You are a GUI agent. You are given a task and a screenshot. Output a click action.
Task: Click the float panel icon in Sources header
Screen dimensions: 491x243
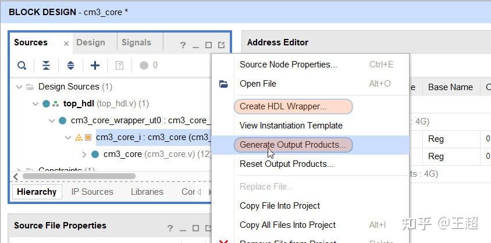click(x=222, y=45)
